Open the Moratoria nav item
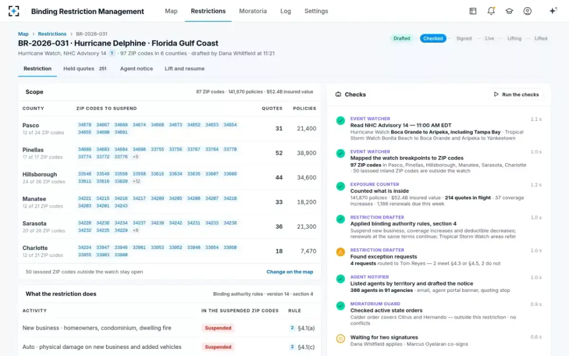The width and height of the screenshot is (569, 356). pyautogui.click(x=253, y=11)
